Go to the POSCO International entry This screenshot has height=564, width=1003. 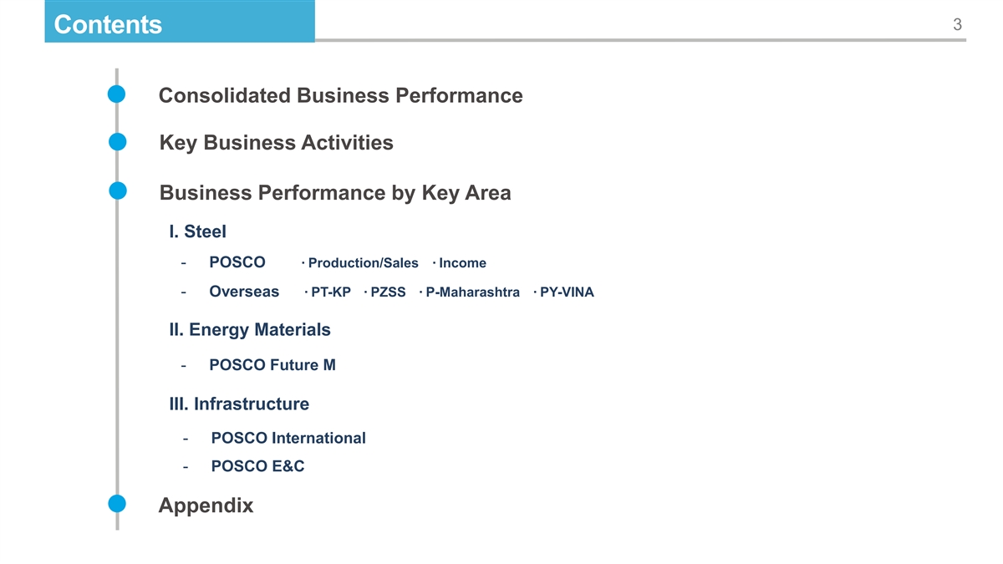click(288, 439)
